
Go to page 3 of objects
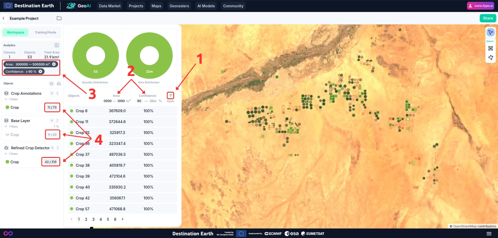point(93,220)
